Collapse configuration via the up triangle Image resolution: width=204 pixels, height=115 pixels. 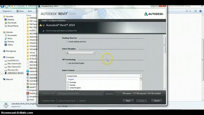[43, 31]
